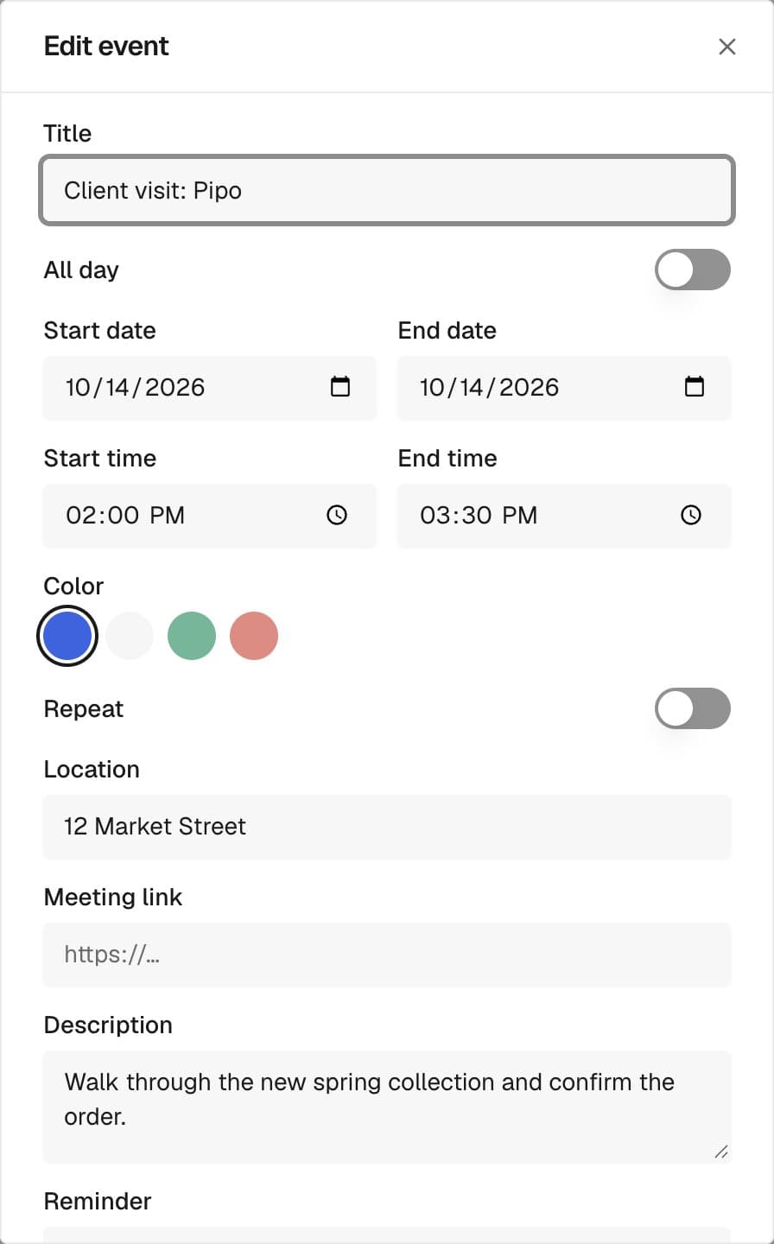Image resolution: width=774 pixels, height=1244 pixels.
Task: Select the blue color swatch
Action: pos(67,636)
